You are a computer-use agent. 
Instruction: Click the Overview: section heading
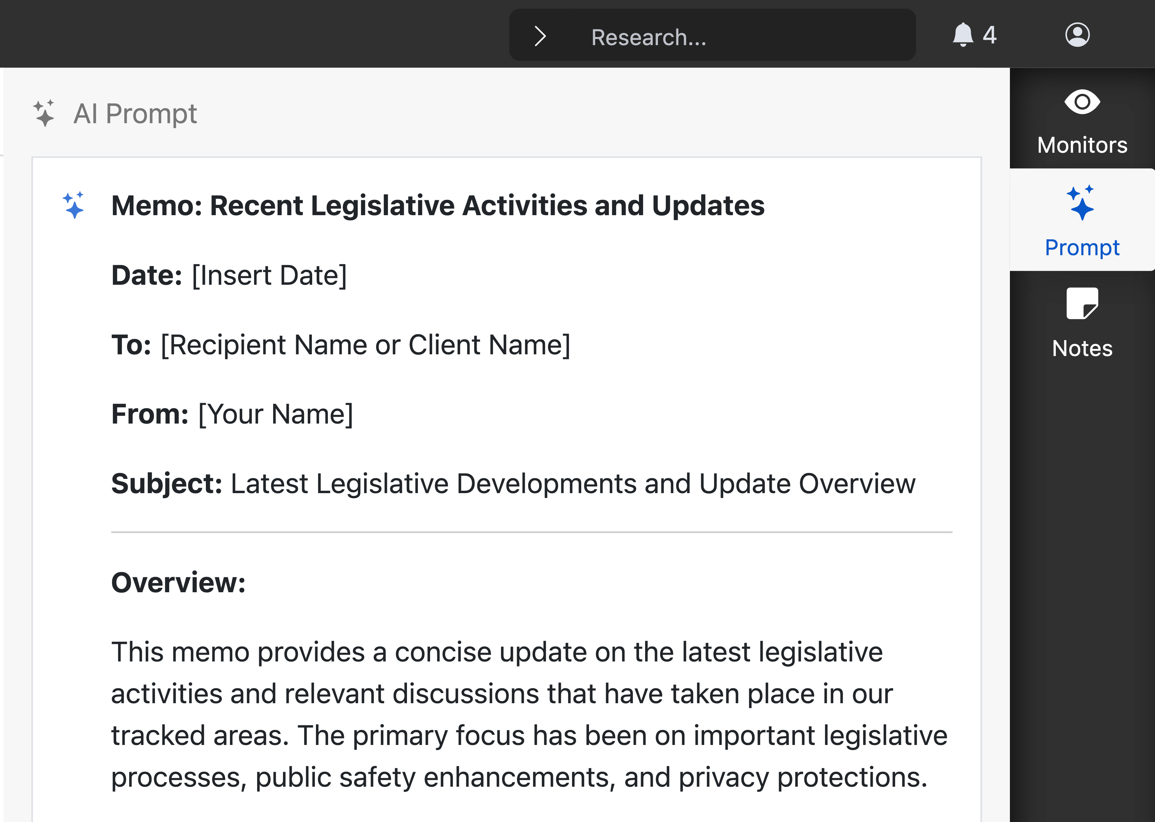click(178, 583)
